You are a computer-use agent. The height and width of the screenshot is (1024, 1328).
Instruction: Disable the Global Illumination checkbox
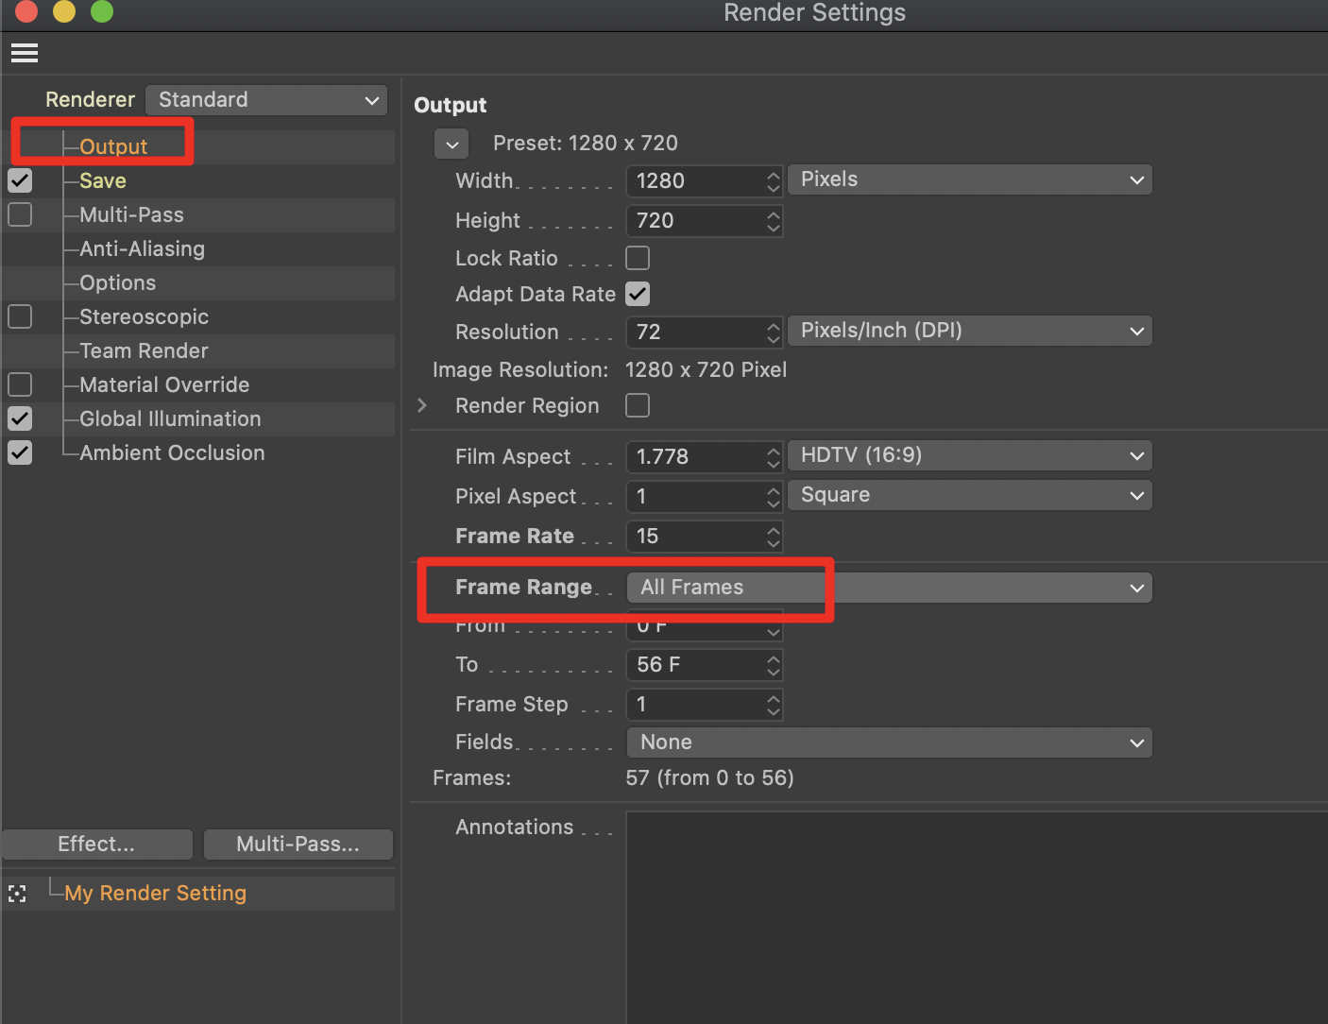(x=20, y=418)
